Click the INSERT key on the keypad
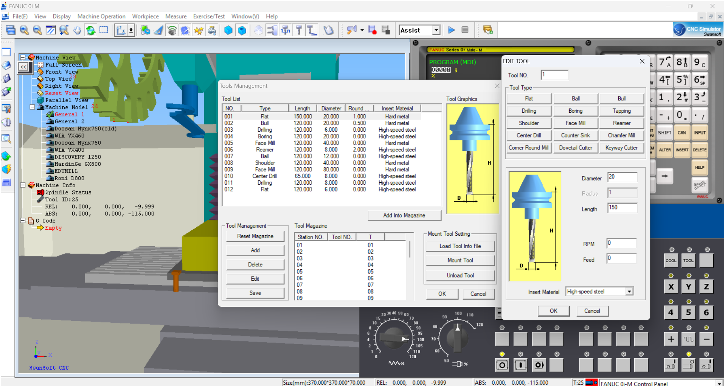Screen dimensions: 725x387 [x=682, y=150]
